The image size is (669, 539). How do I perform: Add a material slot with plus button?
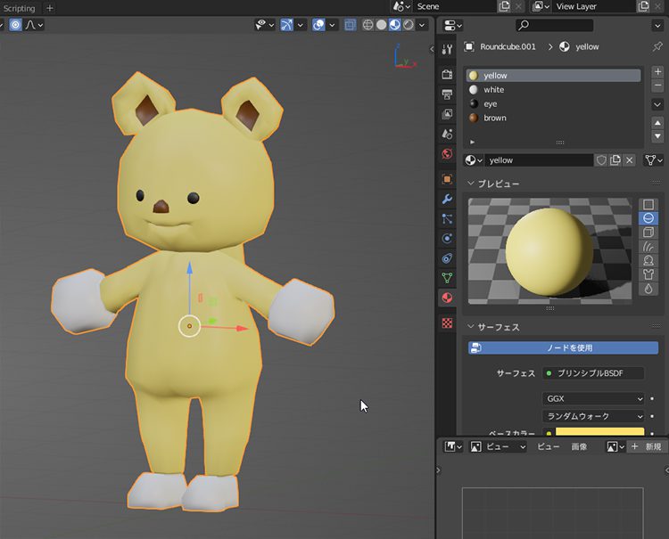tap(657, 72)
